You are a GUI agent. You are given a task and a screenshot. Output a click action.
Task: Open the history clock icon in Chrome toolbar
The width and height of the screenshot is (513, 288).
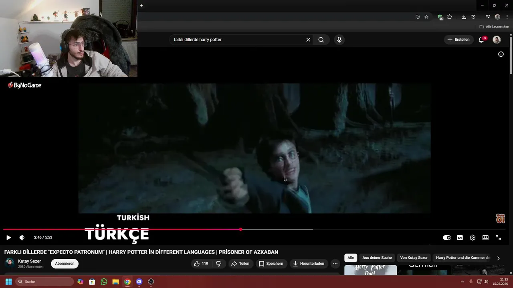(x=473, y=17)
